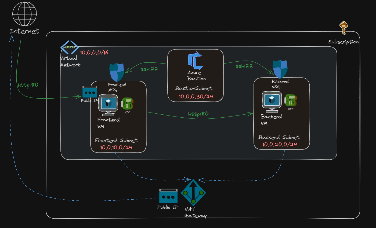Click the Virtual Network label
Screen dimensions: 376x228
click(70, 61)
